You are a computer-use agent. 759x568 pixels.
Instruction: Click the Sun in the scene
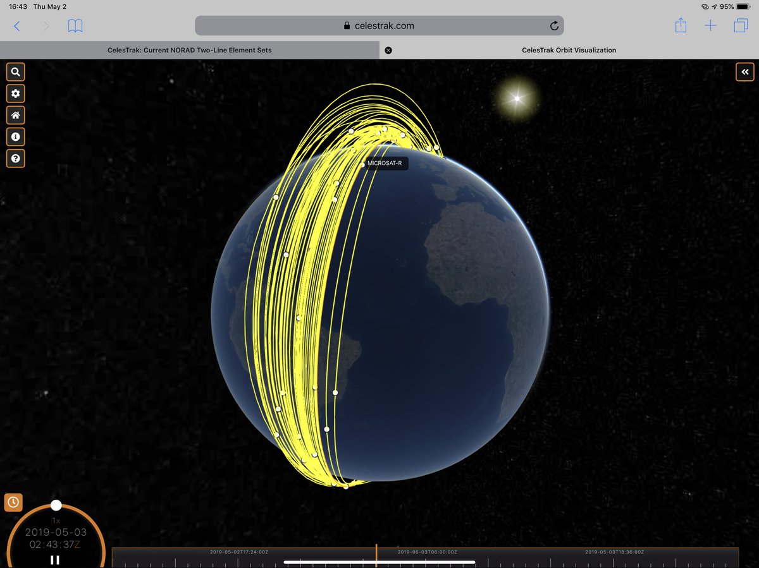point(517,98)
